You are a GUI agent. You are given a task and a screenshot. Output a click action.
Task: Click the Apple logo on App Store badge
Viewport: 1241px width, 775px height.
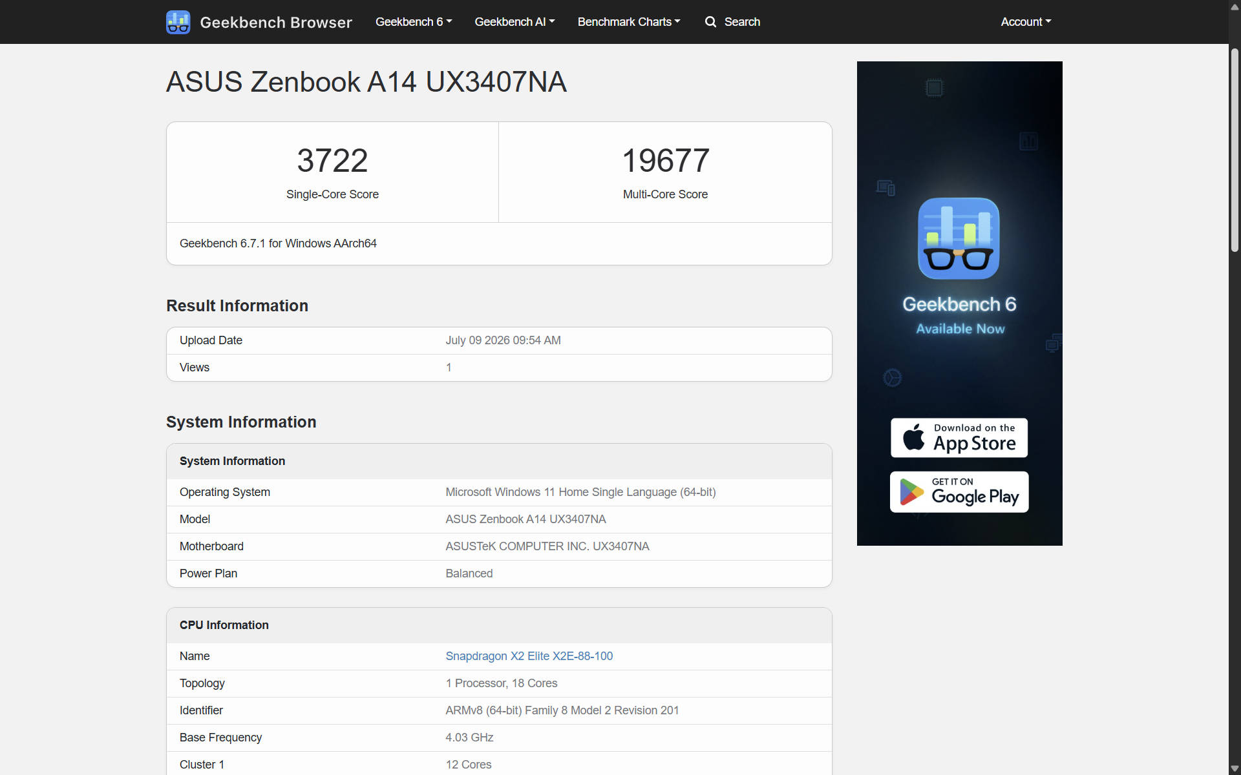(913, 437)
